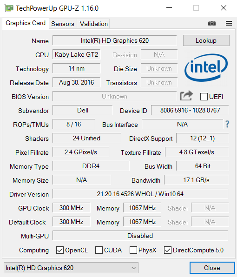This screenshot has width=237, height=277.
Task: Toggle the DirectCompute 5.0 checkbox
Action: pyautogui.click(x=168, y=250)
